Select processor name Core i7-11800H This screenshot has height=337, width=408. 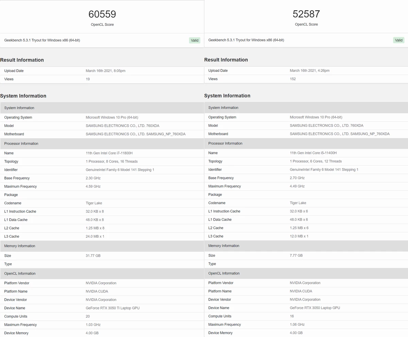[109, 153]
